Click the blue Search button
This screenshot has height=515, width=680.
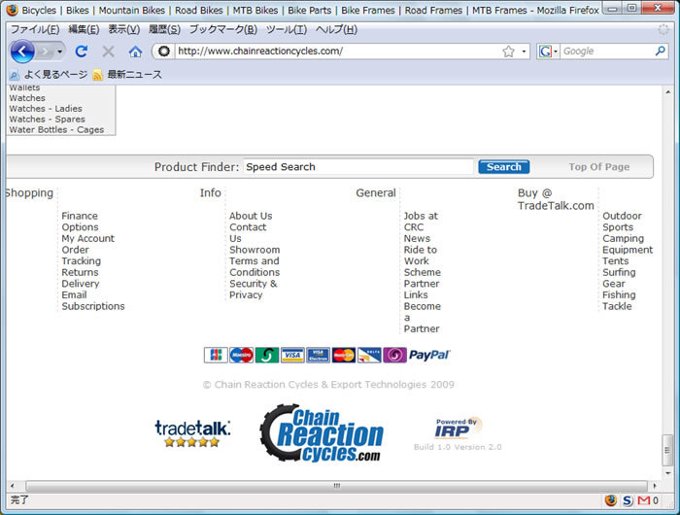[503, 167]
